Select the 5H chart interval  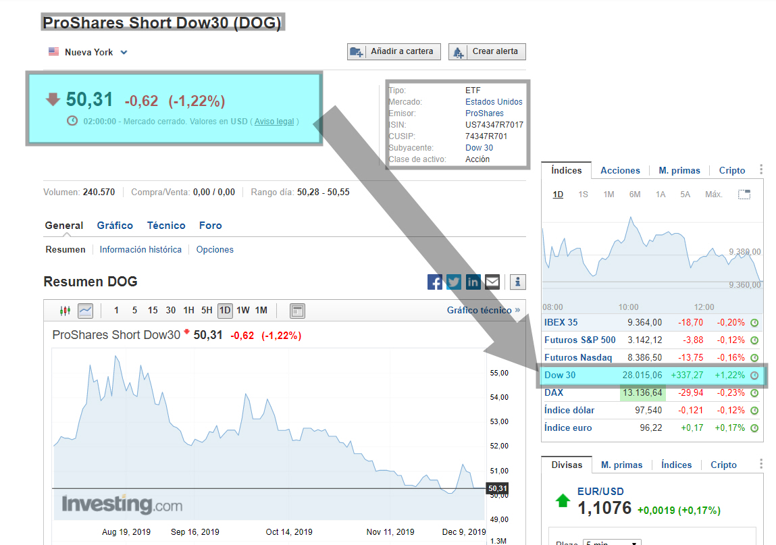[207, 311]
